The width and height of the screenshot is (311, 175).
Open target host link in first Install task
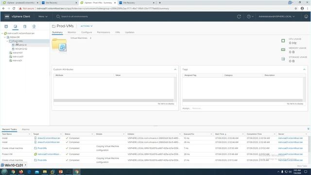click(x=49, y=138)
